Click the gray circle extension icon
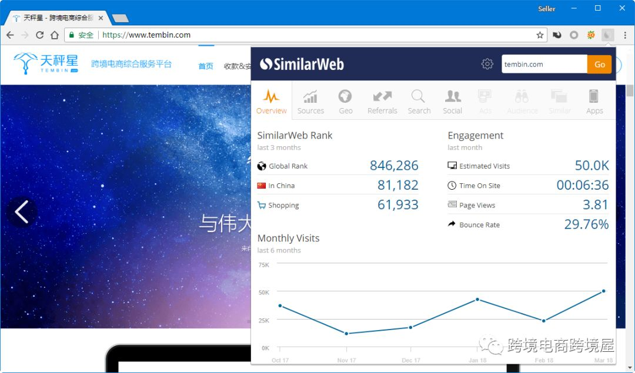 coord(574,35)
